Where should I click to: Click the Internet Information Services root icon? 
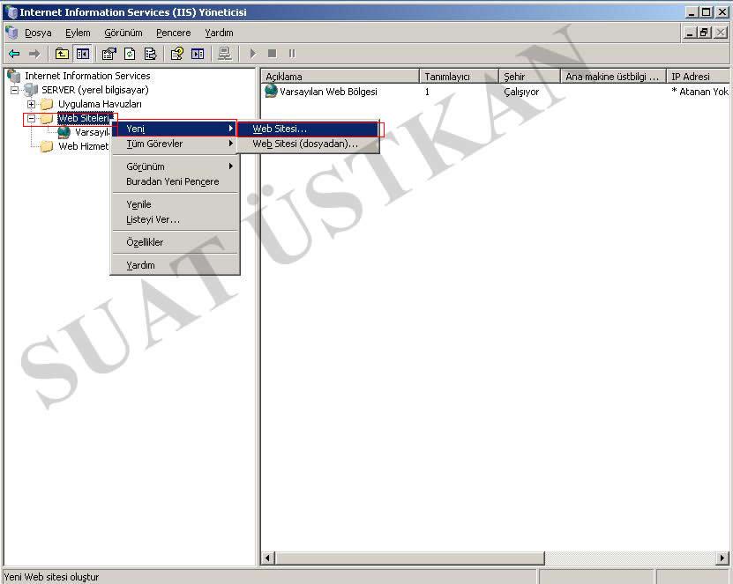coord(14,76)
